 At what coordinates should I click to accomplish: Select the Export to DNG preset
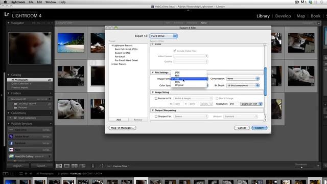[123, 53]
